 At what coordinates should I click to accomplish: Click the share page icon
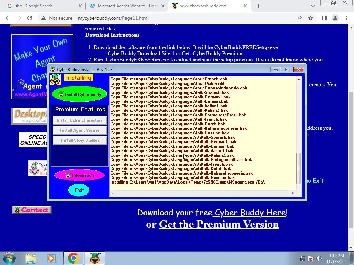point(299,18)
